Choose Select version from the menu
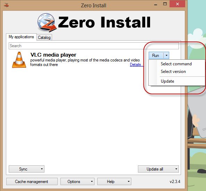Screen dimensions: 206x191 click(x=173, y=72)
